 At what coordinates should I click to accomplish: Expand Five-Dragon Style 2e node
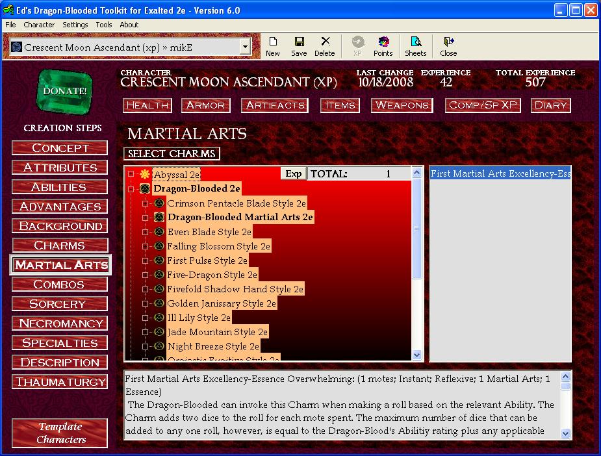coord(145,275)
